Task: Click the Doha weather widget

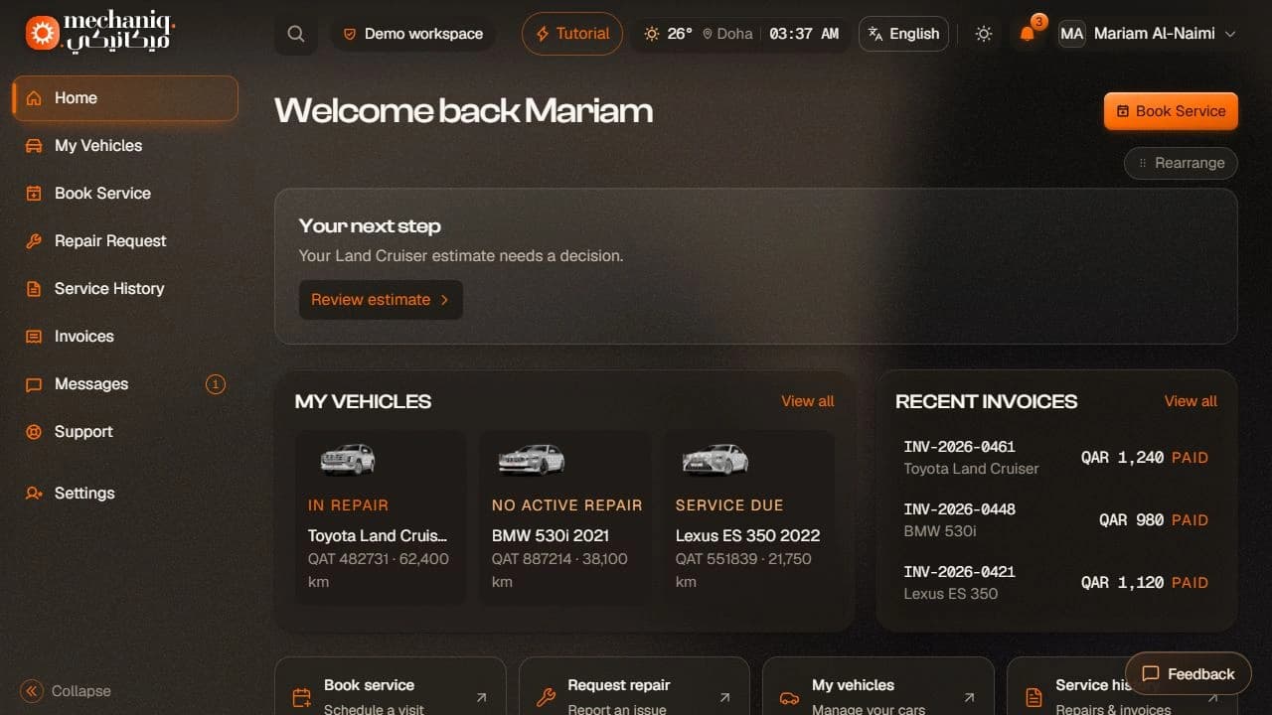Action: click(x=698, y=34)
